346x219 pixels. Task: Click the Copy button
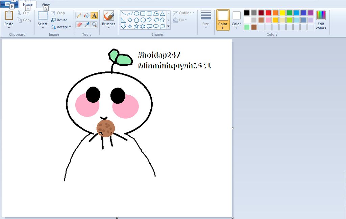tap(24, 20)
